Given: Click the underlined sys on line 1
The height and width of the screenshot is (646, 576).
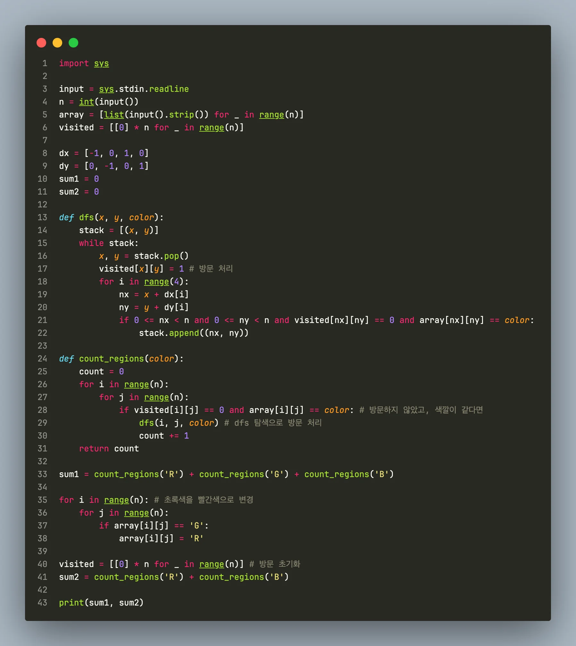Looking at the screenshot, I should [101, 63].
